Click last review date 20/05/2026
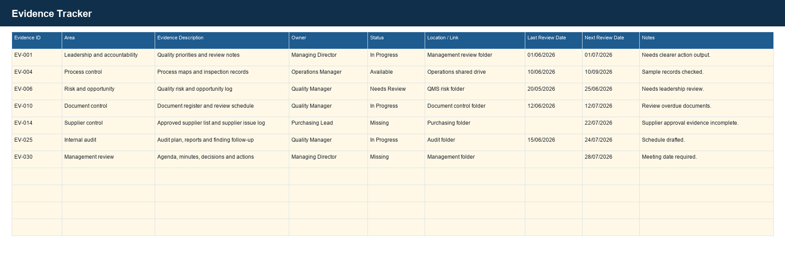The image size is (785, 253). (553, 91)
